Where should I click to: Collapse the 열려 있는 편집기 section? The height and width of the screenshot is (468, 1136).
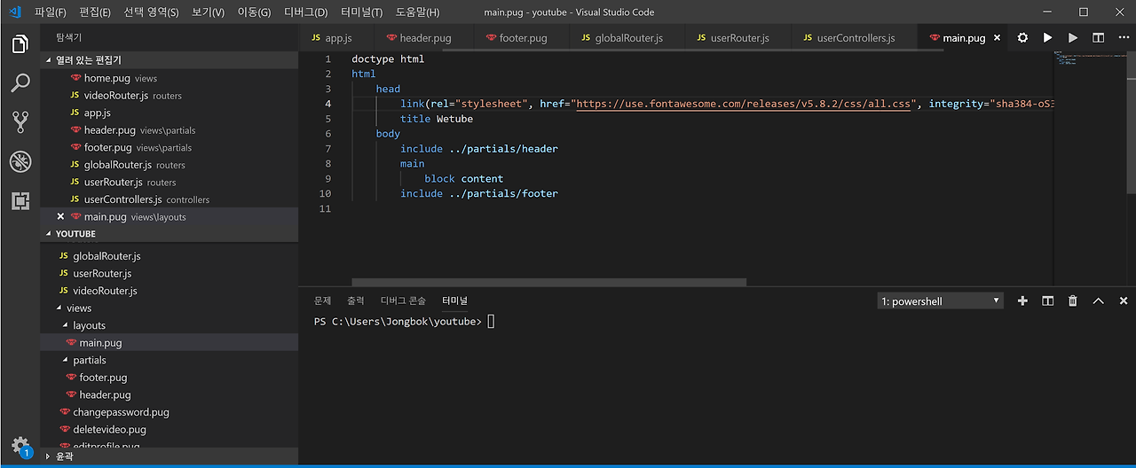169,60
